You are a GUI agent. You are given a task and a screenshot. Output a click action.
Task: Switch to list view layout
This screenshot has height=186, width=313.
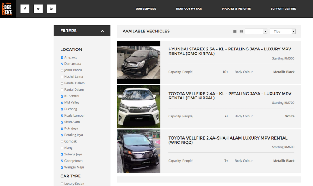(235, 32)
